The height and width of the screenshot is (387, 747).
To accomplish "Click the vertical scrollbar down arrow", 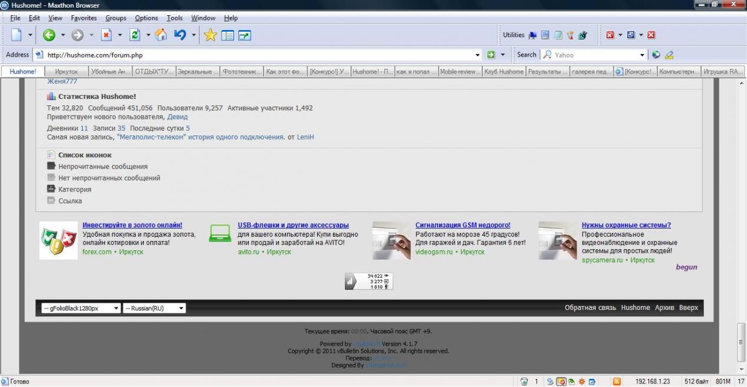I will coord(742,369).
